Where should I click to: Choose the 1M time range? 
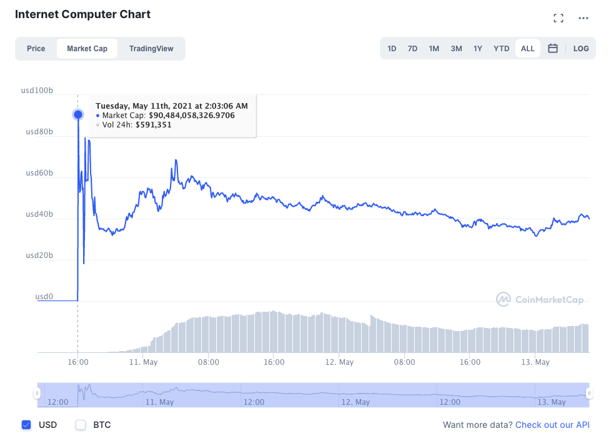pos(434,48)
